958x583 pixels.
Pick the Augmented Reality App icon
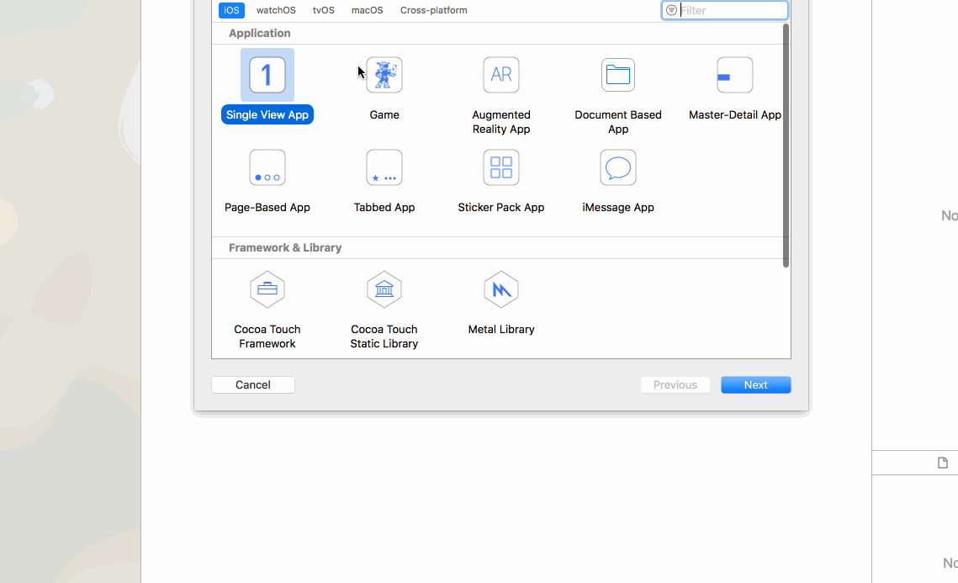pos(501,75)
